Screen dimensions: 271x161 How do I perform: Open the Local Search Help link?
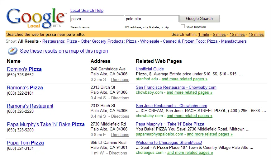pos(87,10)
